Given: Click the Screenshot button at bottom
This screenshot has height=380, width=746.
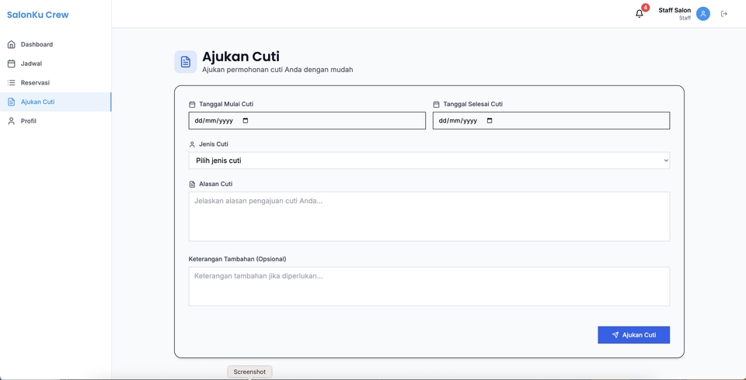Looking at the screenshot, I should click(x=249, y=372).
